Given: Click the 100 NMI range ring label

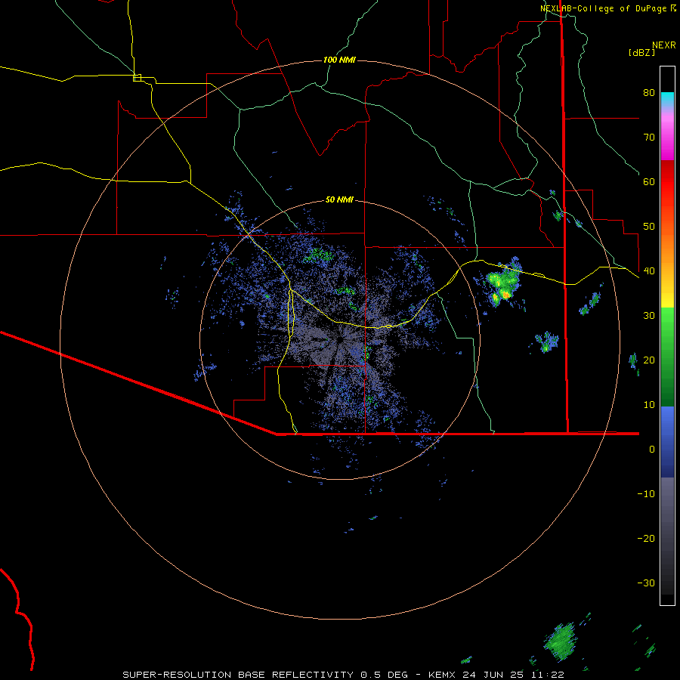Looking at the screenshot, I should pyautogui.click(x=339, y=60).
